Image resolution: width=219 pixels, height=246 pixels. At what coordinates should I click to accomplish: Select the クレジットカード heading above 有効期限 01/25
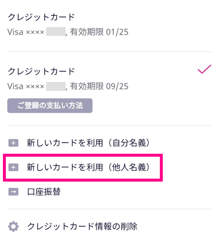coord(41,17)
